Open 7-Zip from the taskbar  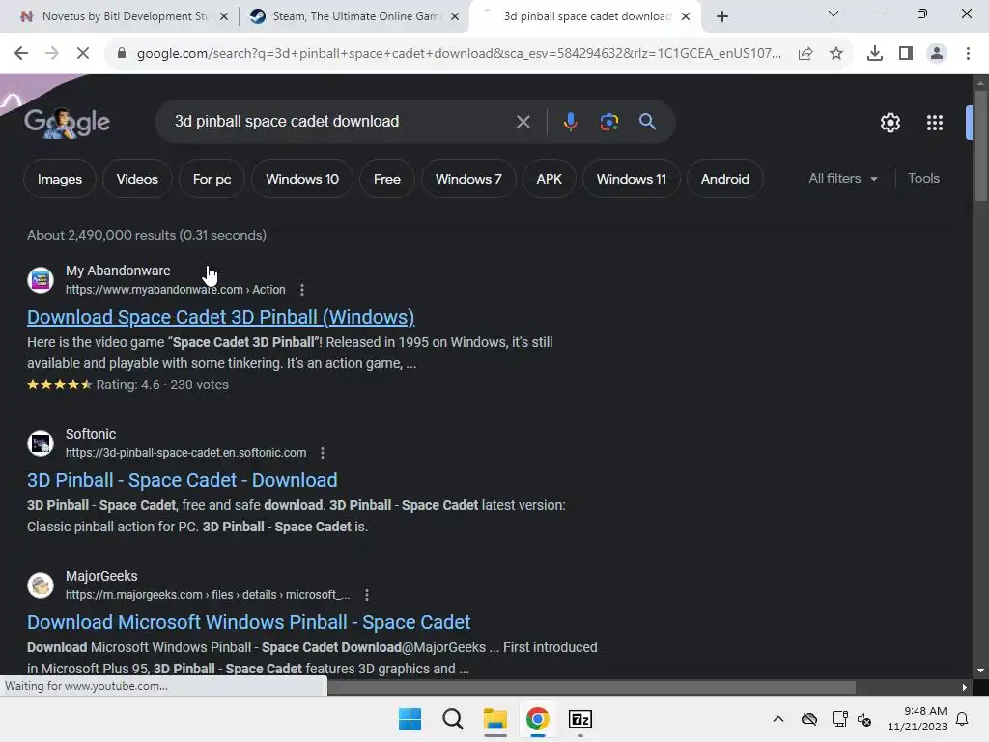[580, 719]
